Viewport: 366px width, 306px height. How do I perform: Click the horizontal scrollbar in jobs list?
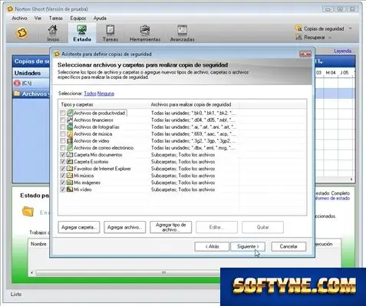tap(125, 272)
